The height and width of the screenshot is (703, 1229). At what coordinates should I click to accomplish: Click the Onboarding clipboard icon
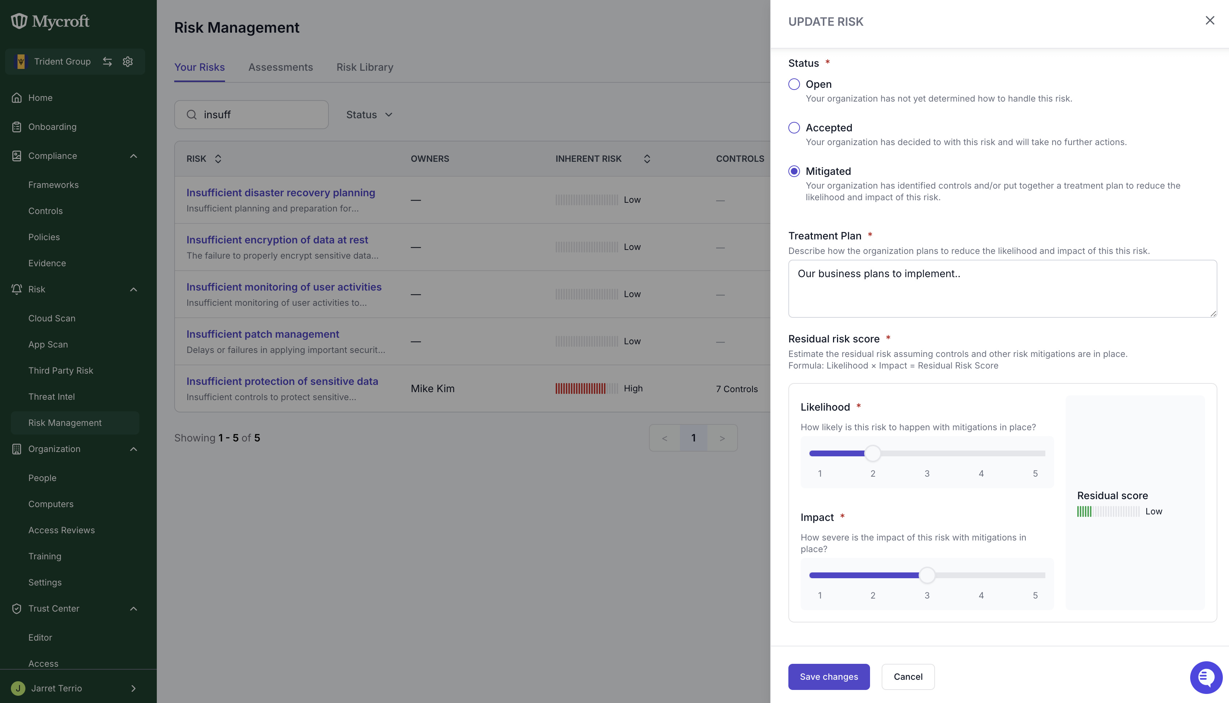(17, 127)
